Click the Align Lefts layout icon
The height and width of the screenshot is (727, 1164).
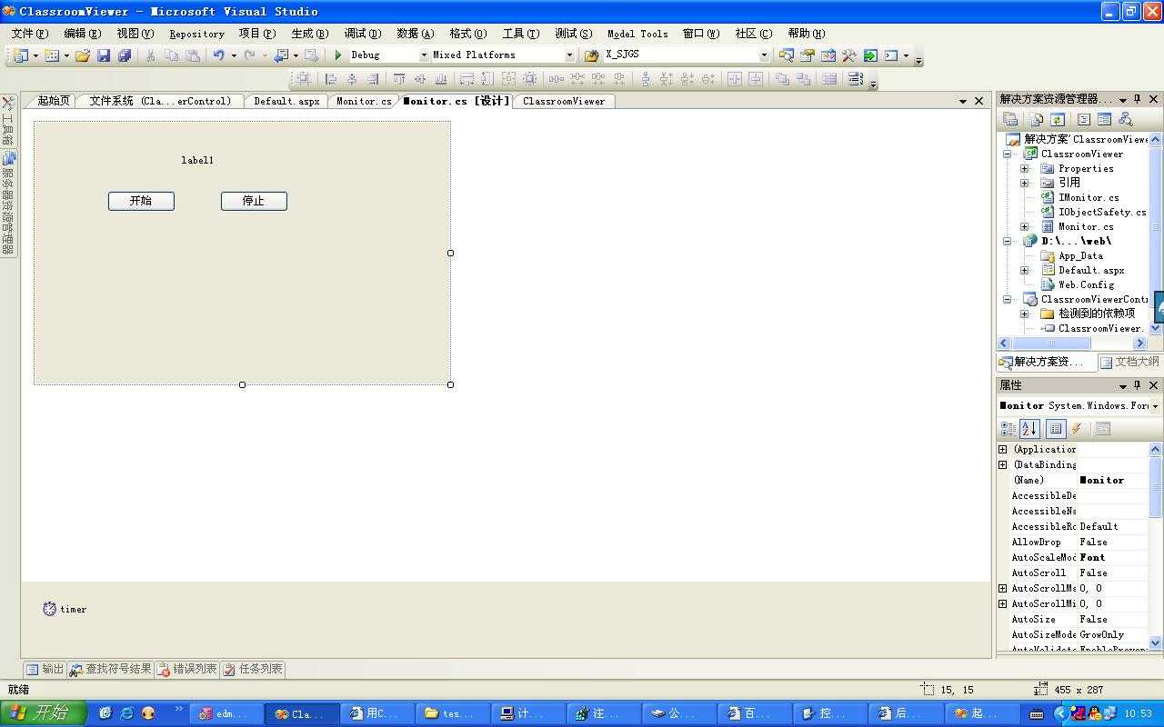click(x=331, y=79)
